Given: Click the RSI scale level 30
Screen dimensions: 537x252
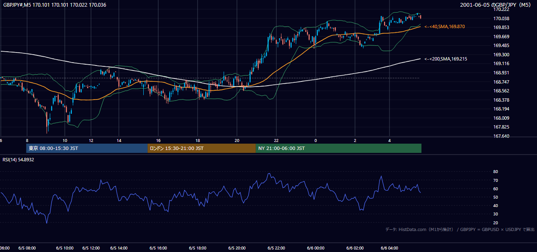Looking at the screenshot, I should (495, 214).
